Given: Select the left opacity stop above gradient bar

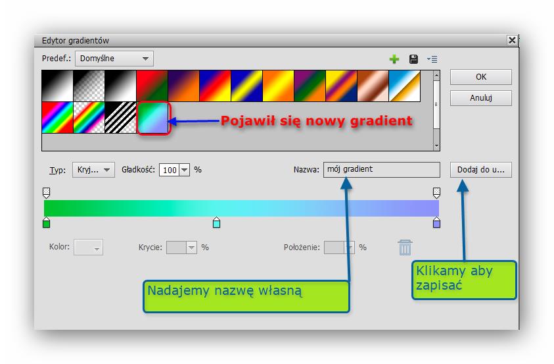Looking at the screenshot, I should (x=46, y=193).
